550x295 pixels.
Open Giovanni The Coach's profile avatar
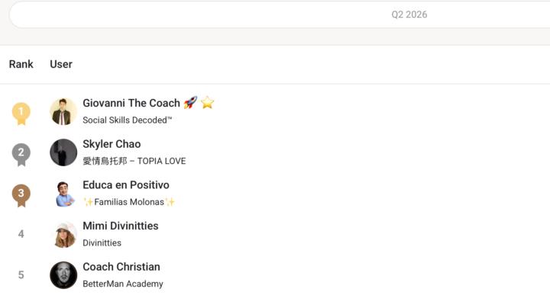click(63, 111)
